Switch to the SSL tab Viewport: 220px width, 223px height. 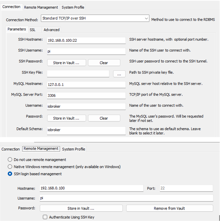(33, 30)
